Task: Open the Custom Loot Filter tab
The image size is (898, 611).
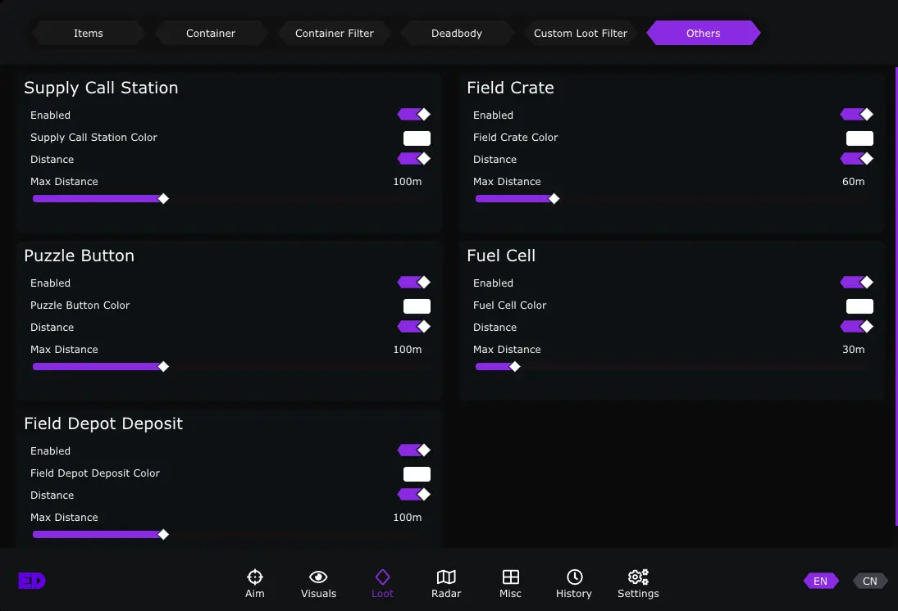Action: (x=580, y=34)
